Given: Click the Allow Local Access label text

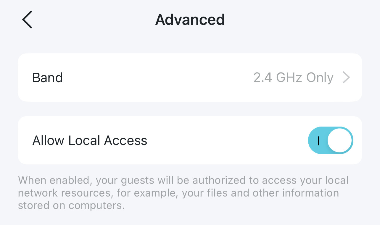Looking at the screenshot, I should point(90,140).
